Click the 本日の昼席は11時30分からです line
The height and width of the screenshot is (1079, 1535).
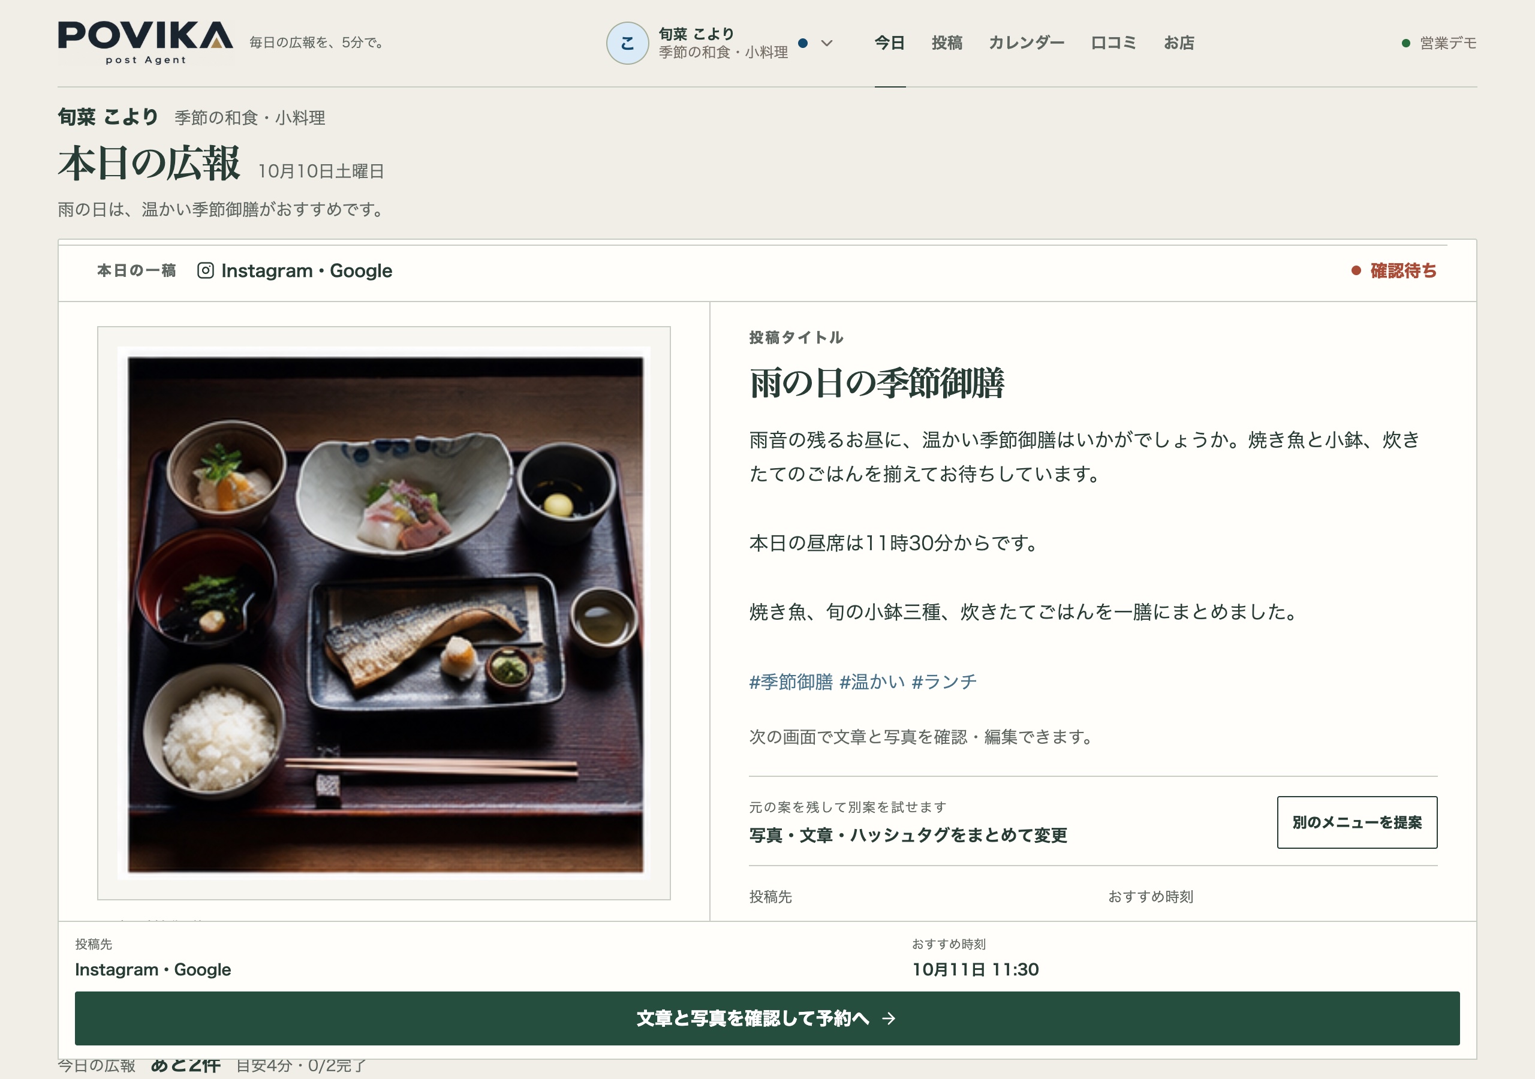[894, 542]
